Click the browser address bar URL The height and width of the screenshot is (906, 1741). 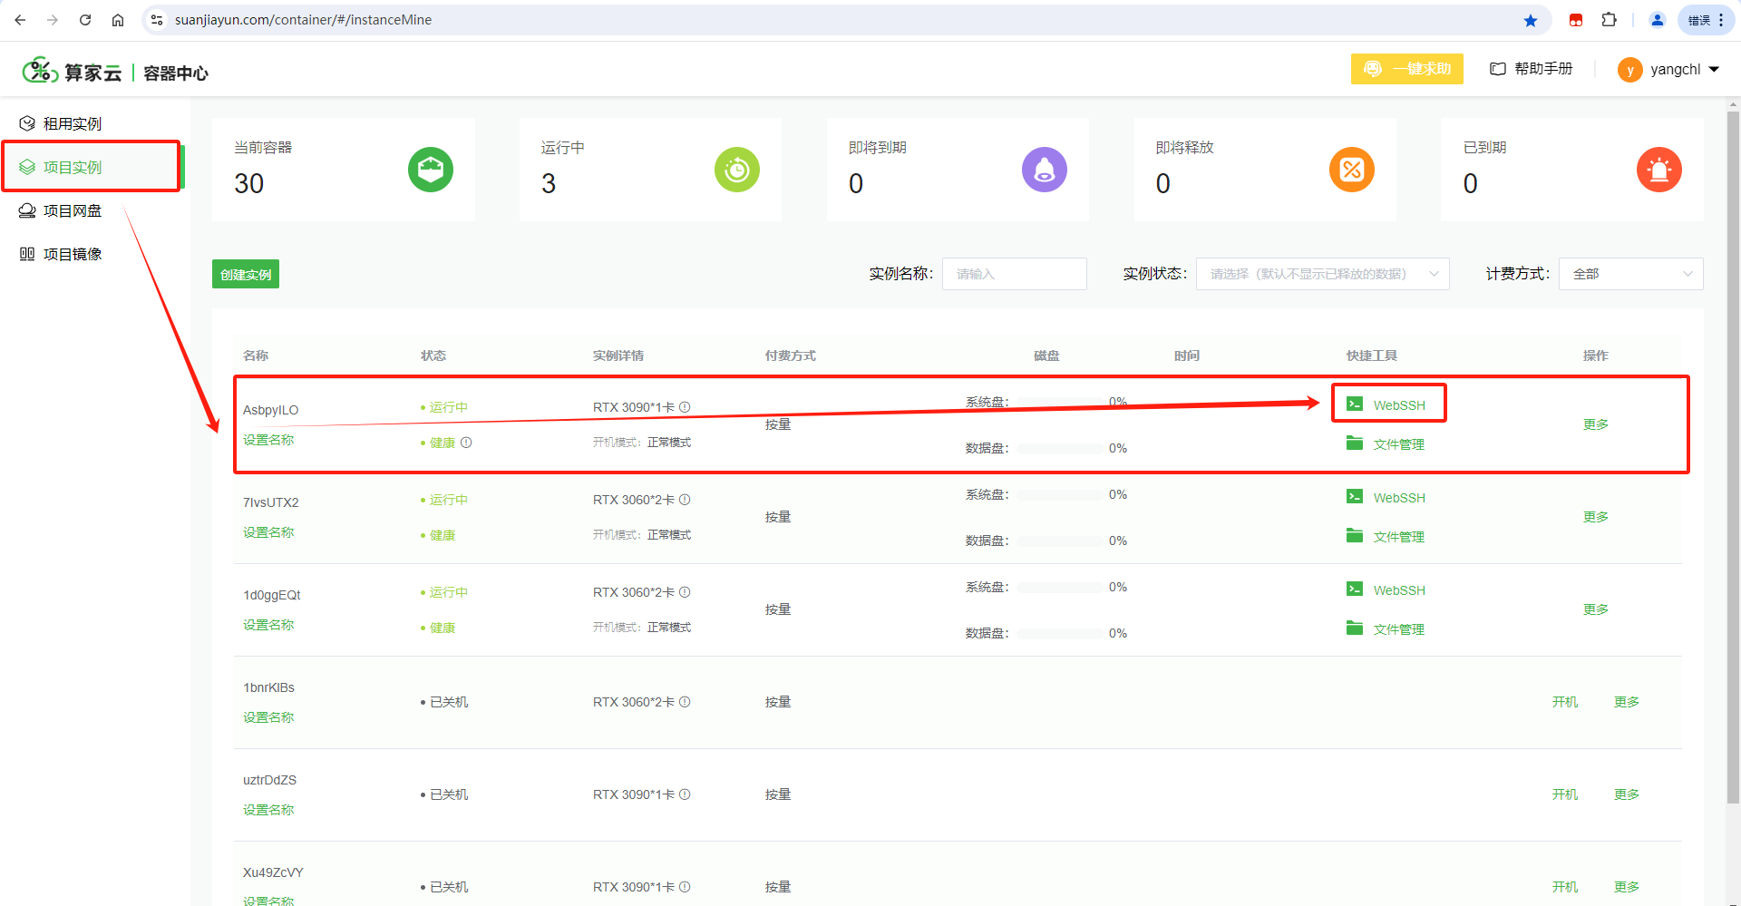(x=303, y=20)
